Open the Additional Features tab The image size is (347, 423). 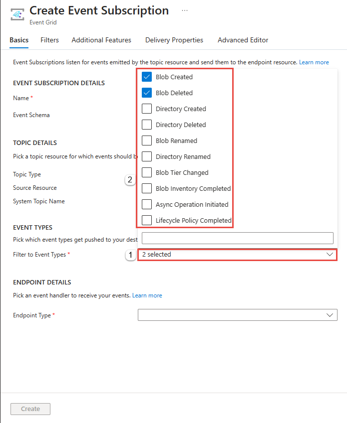tap(101, 40)
